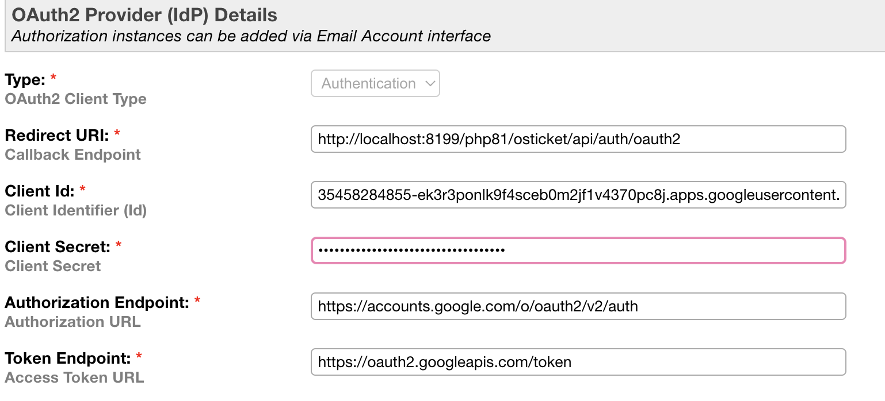Click the Authorization Endpoint URL field
The image size is (885, 401).
578,306
